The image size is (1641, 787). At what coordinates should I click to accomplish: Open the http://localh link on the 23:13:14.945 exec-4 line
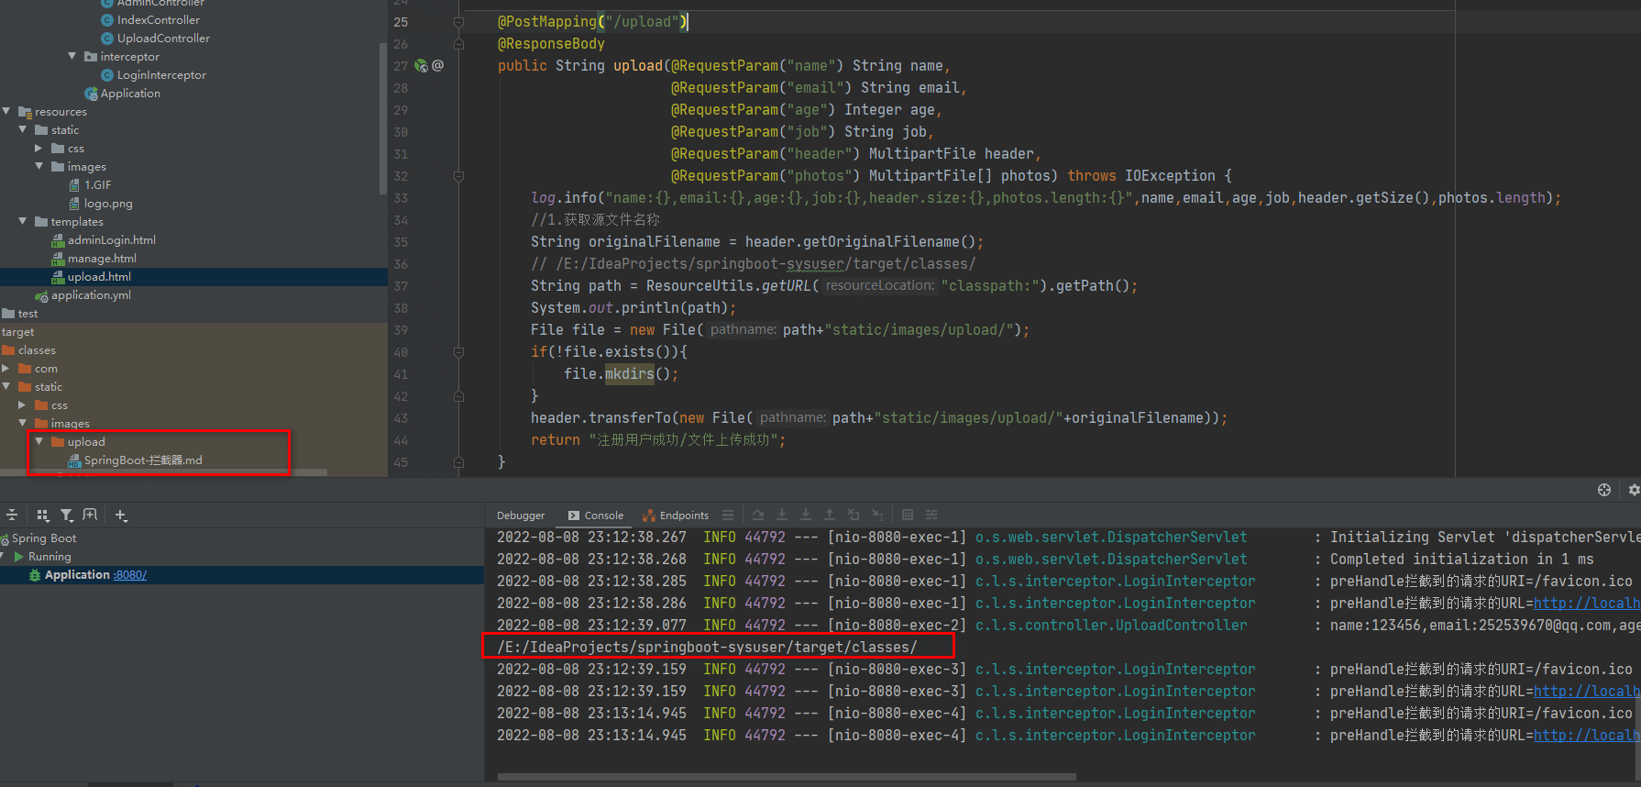tap(1587, 736)
